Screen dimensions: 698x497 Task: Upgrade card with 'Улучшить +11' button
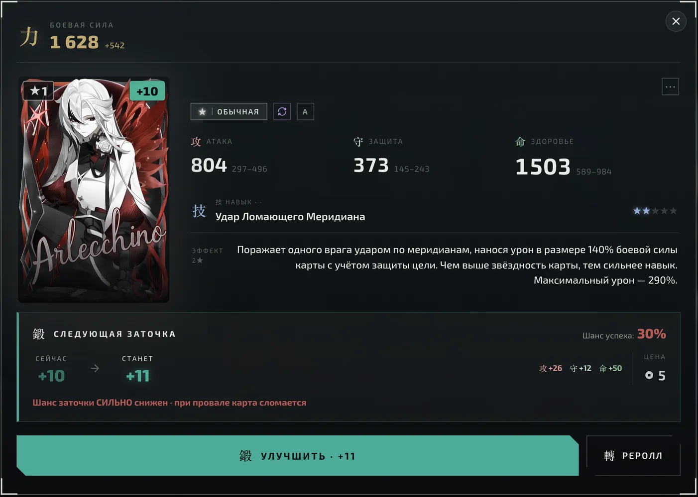[298, 456]
